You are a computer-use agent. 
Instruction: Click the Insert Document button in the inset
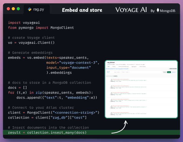coord(173,69)
